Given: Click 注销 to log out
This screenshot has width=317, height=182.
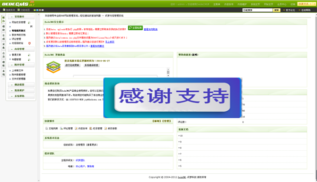Looking at the screenshot, I should [x=293, y=4].
